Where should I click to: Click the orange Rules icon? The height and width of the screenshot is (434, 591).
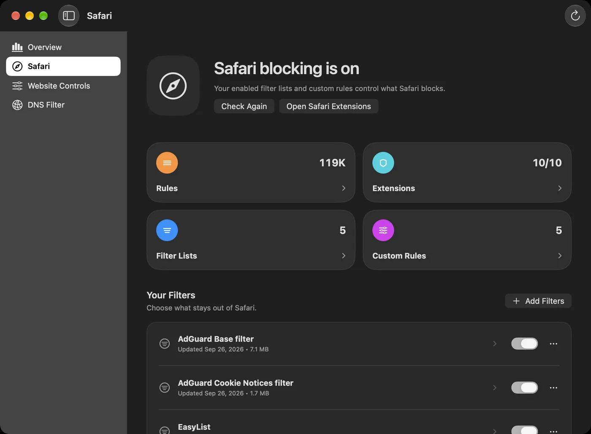coord(167,163)
